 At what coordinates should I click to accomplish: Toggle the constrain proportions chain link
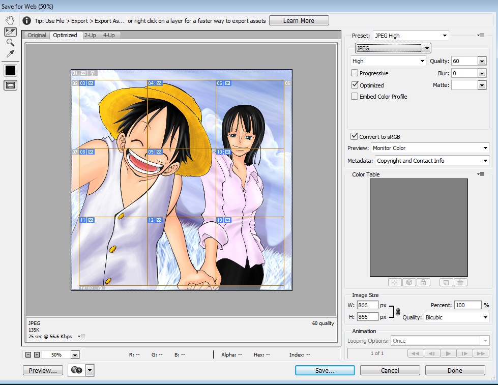point(398,312)
